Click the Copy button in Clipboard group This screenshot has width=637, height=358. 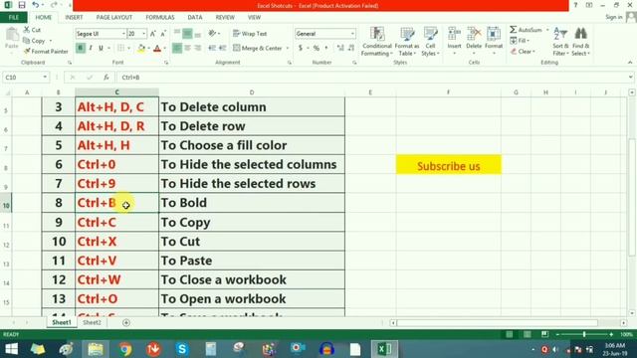(34, 41)
